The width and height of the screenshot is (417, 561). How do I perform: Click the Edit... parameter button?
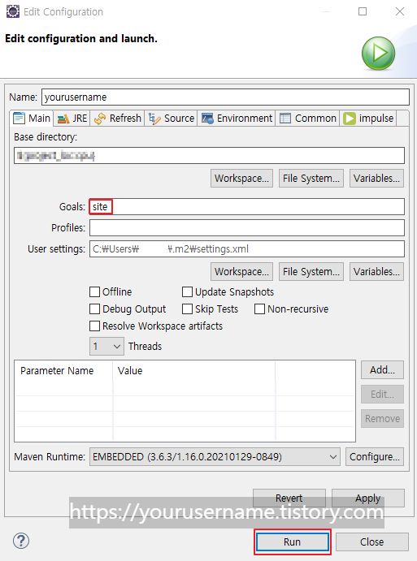[382, 395]
